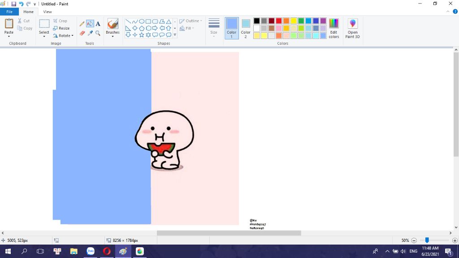Pick the Eraser tool
The width and height of the screenshot is (459, 258).
coord(82,33)
